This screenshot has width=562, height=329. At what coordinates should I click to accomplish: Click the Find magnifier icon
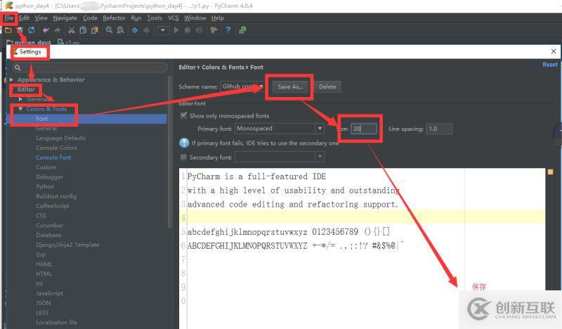109,30
